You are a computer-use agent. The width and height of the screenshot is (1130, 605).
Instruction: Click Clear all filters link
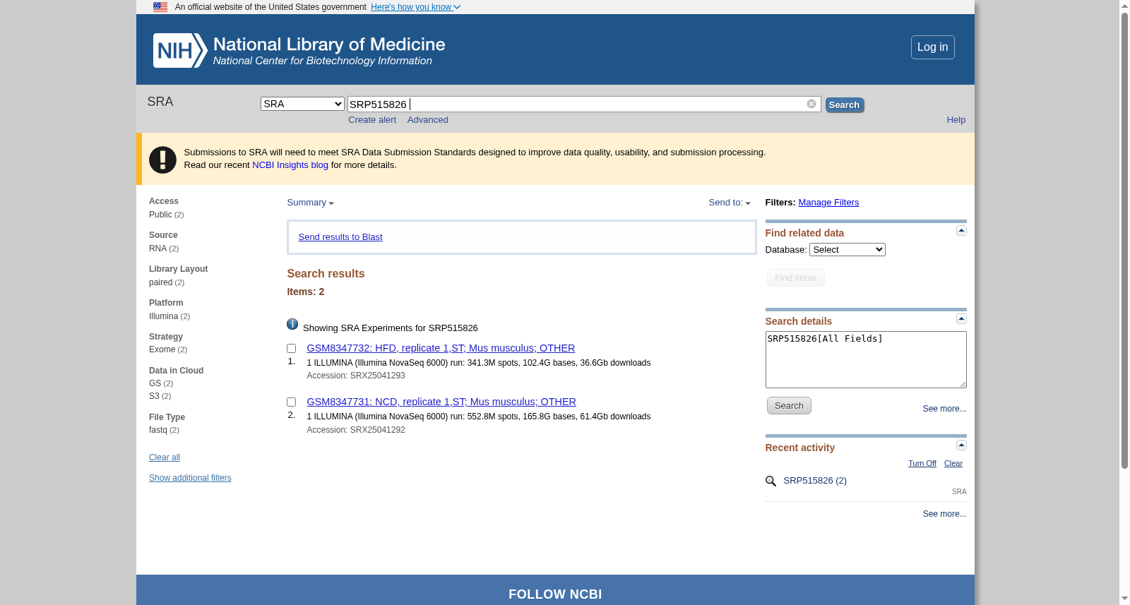(165, 457)
